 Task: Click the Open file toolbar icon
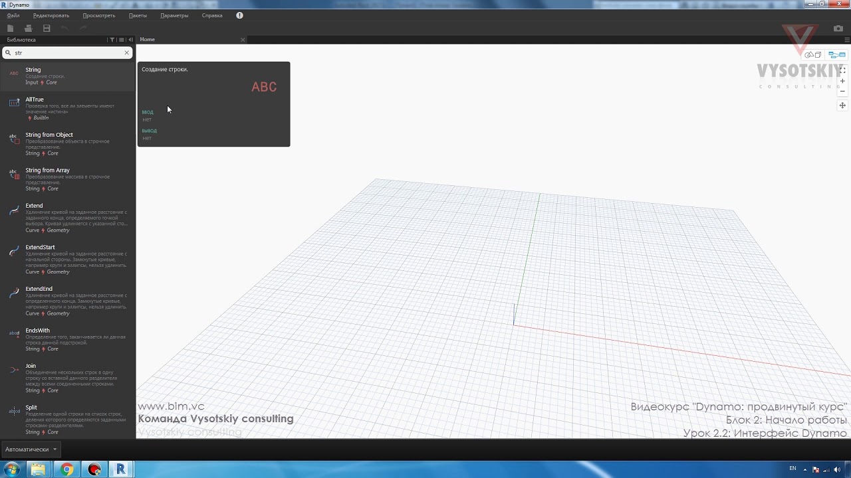point(28,29)
